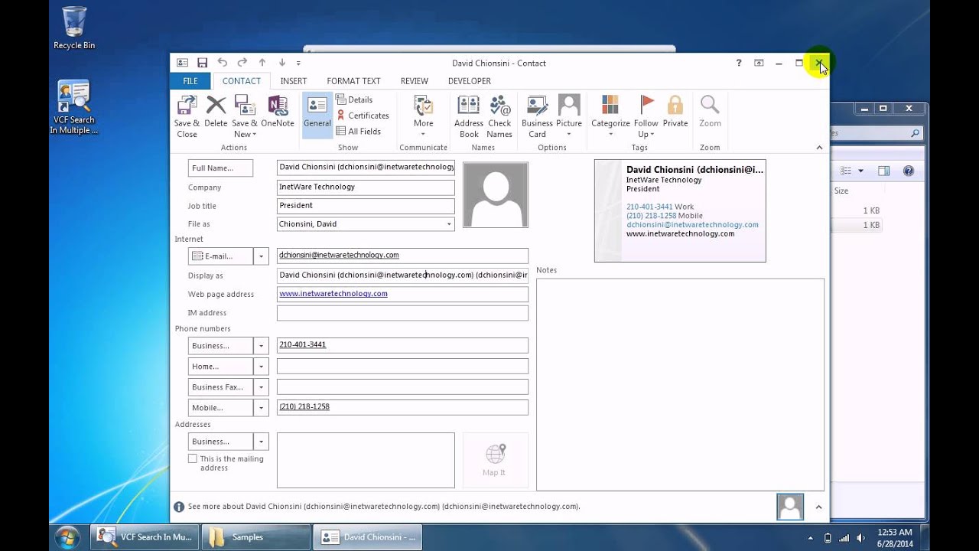Expand the Home phone type dropdown arrow
The height and width of the screenshot is (551, 979).
point(262,367)
